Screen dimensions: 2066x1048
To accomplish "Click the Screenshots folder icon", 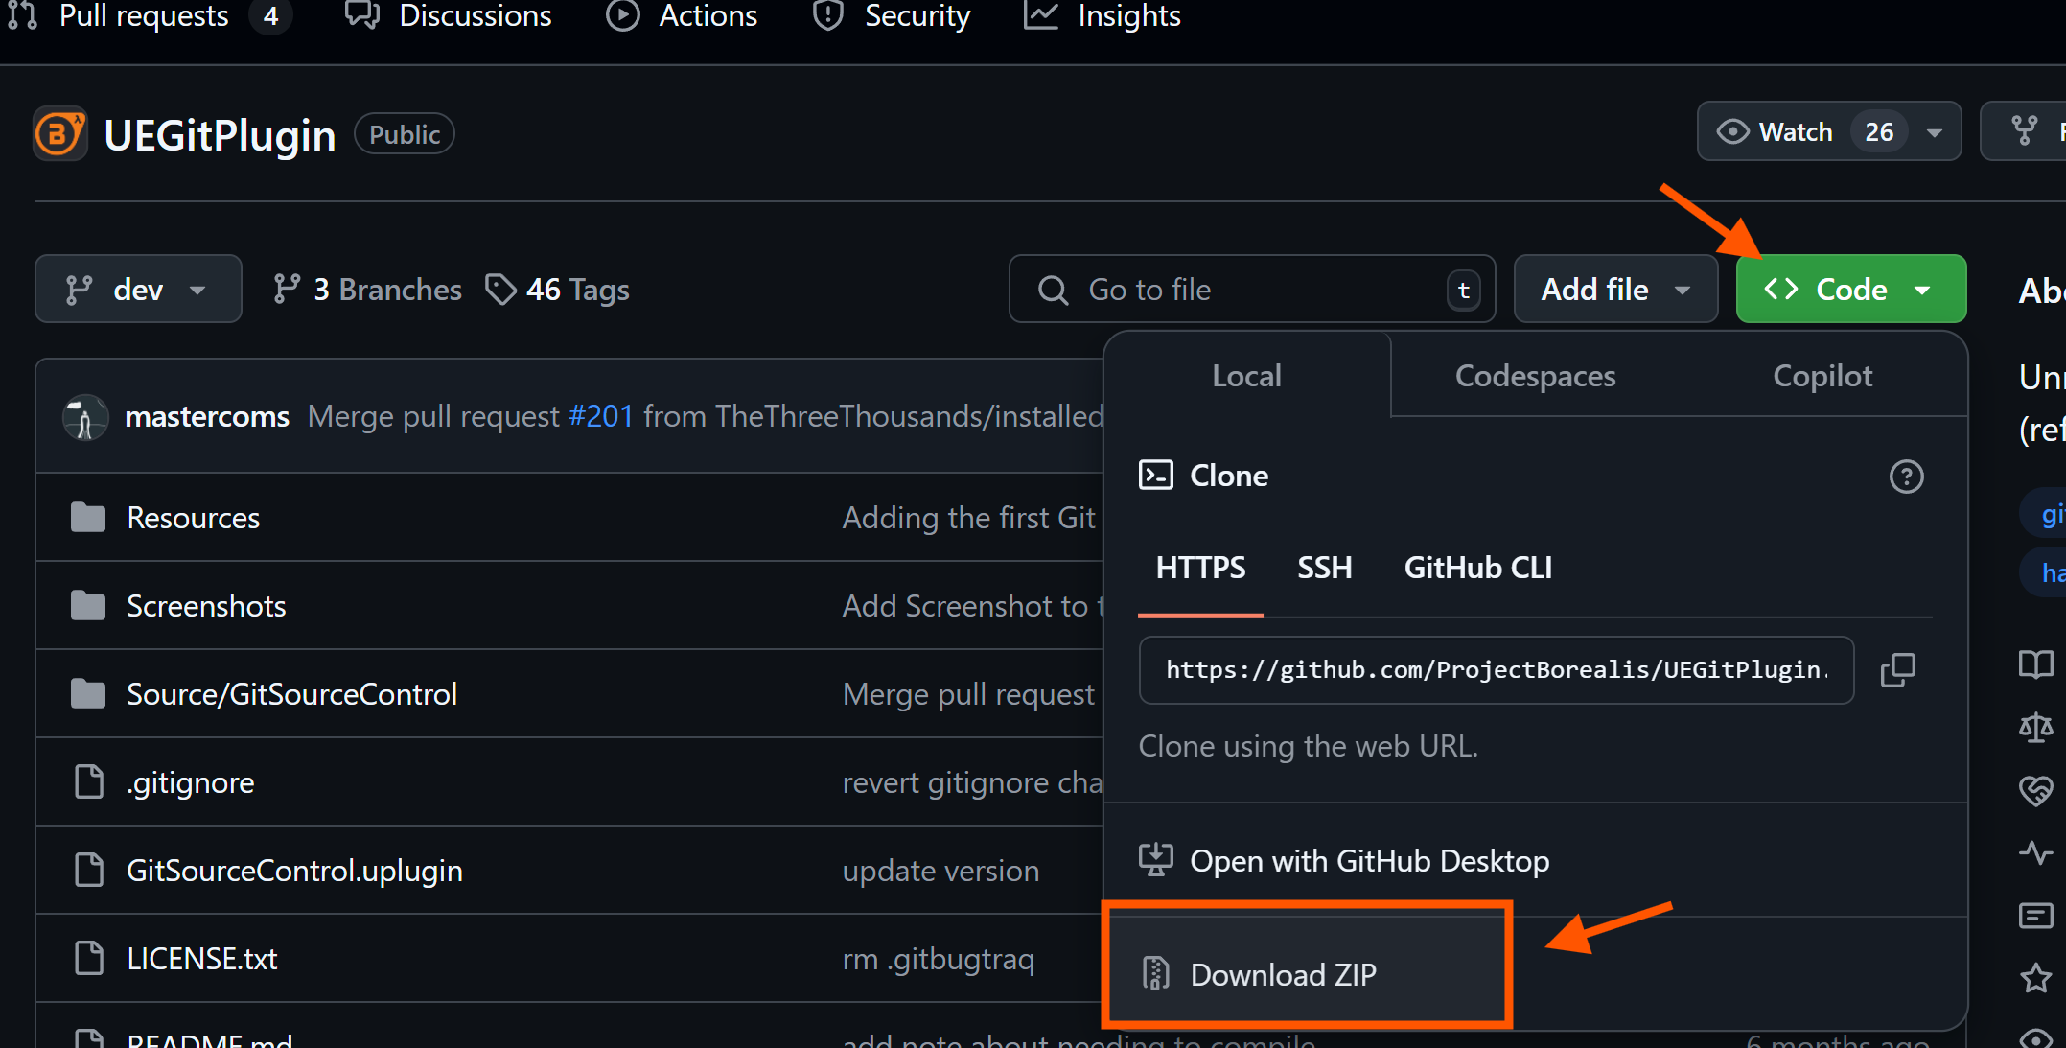I will click(88, 606).
